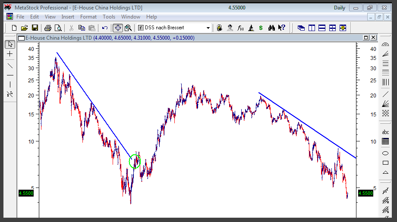Launch the Expert Advisor icon
This screenshot has height=222, width=397.
(x=219, y=28)
